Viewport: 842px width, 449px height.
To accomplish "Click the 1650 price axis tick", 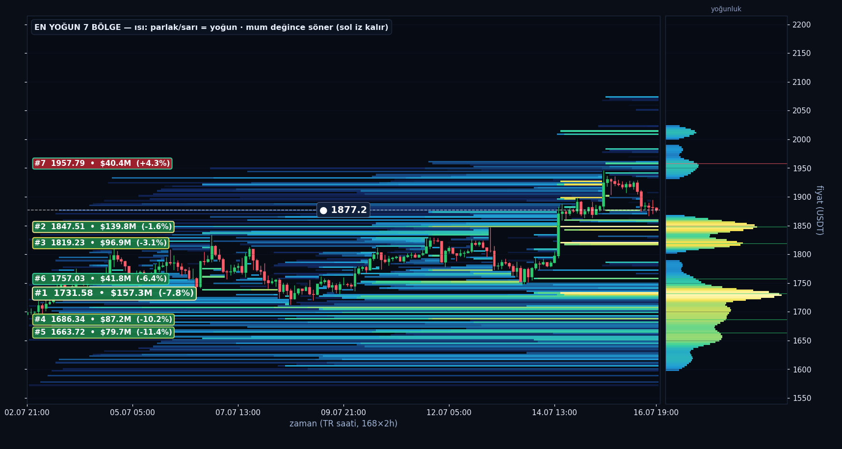I will [801, 341].
